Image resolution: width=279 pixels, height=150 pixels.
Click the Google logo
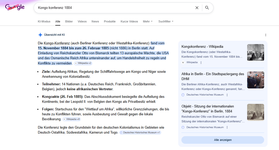[x=15, y=8]
